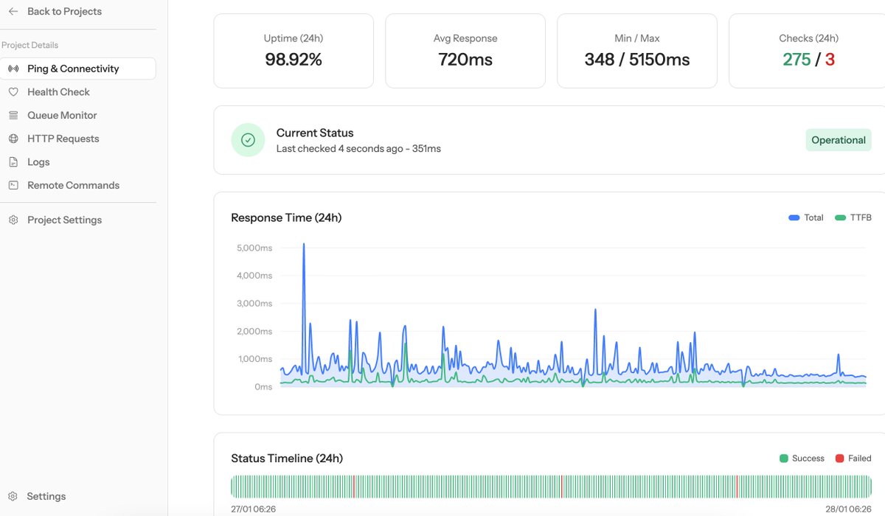Click the 1,000ms axis label
This screenshot has width=885, height=516.
pyautogui.click(x=254, y=359)
